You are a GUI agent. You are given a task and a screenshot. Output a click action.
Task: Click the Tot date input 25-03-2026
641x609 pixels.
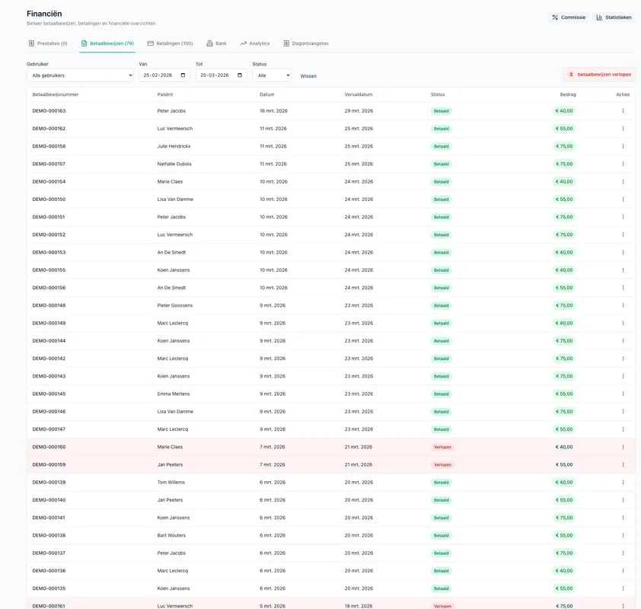coord(222,75)
